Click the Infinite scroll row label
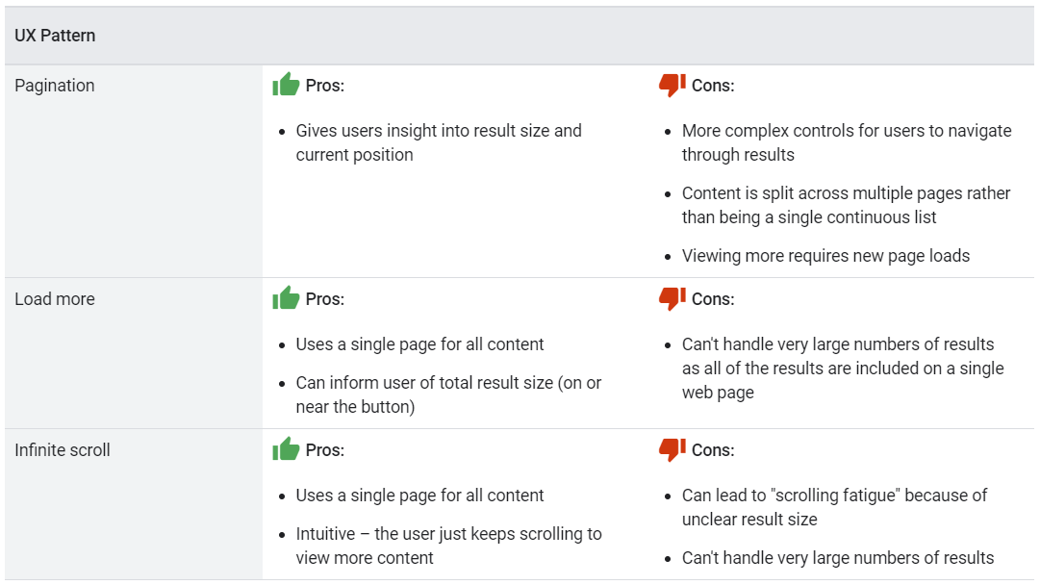Image resolution: width=1040 pixels, height=585 pixels. [63, 450]
